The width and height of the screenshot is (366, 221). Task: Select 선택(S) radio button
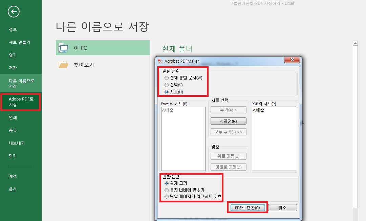point(167,85)
